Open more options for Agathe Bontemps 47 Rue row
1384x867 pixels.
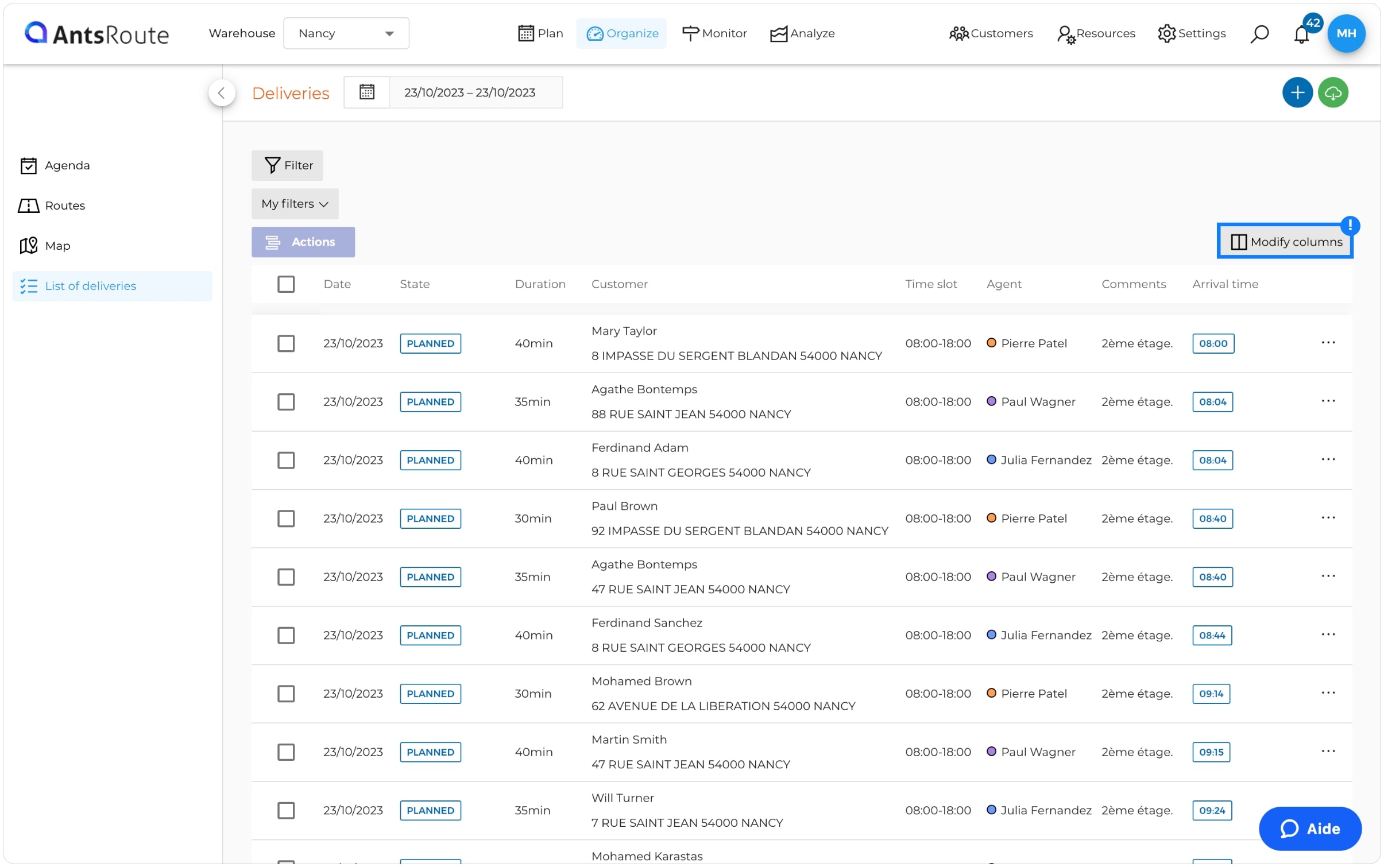(x=1328, y=576)
